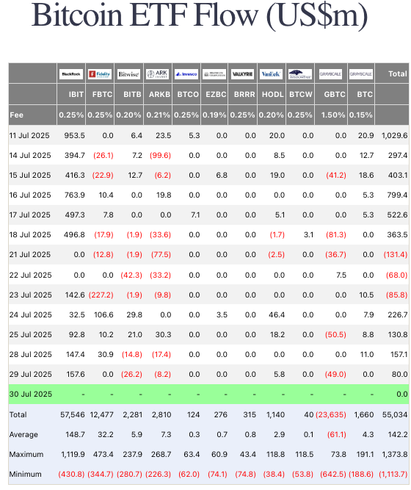Click the 0.15% fee for BTC

[360, 115]
